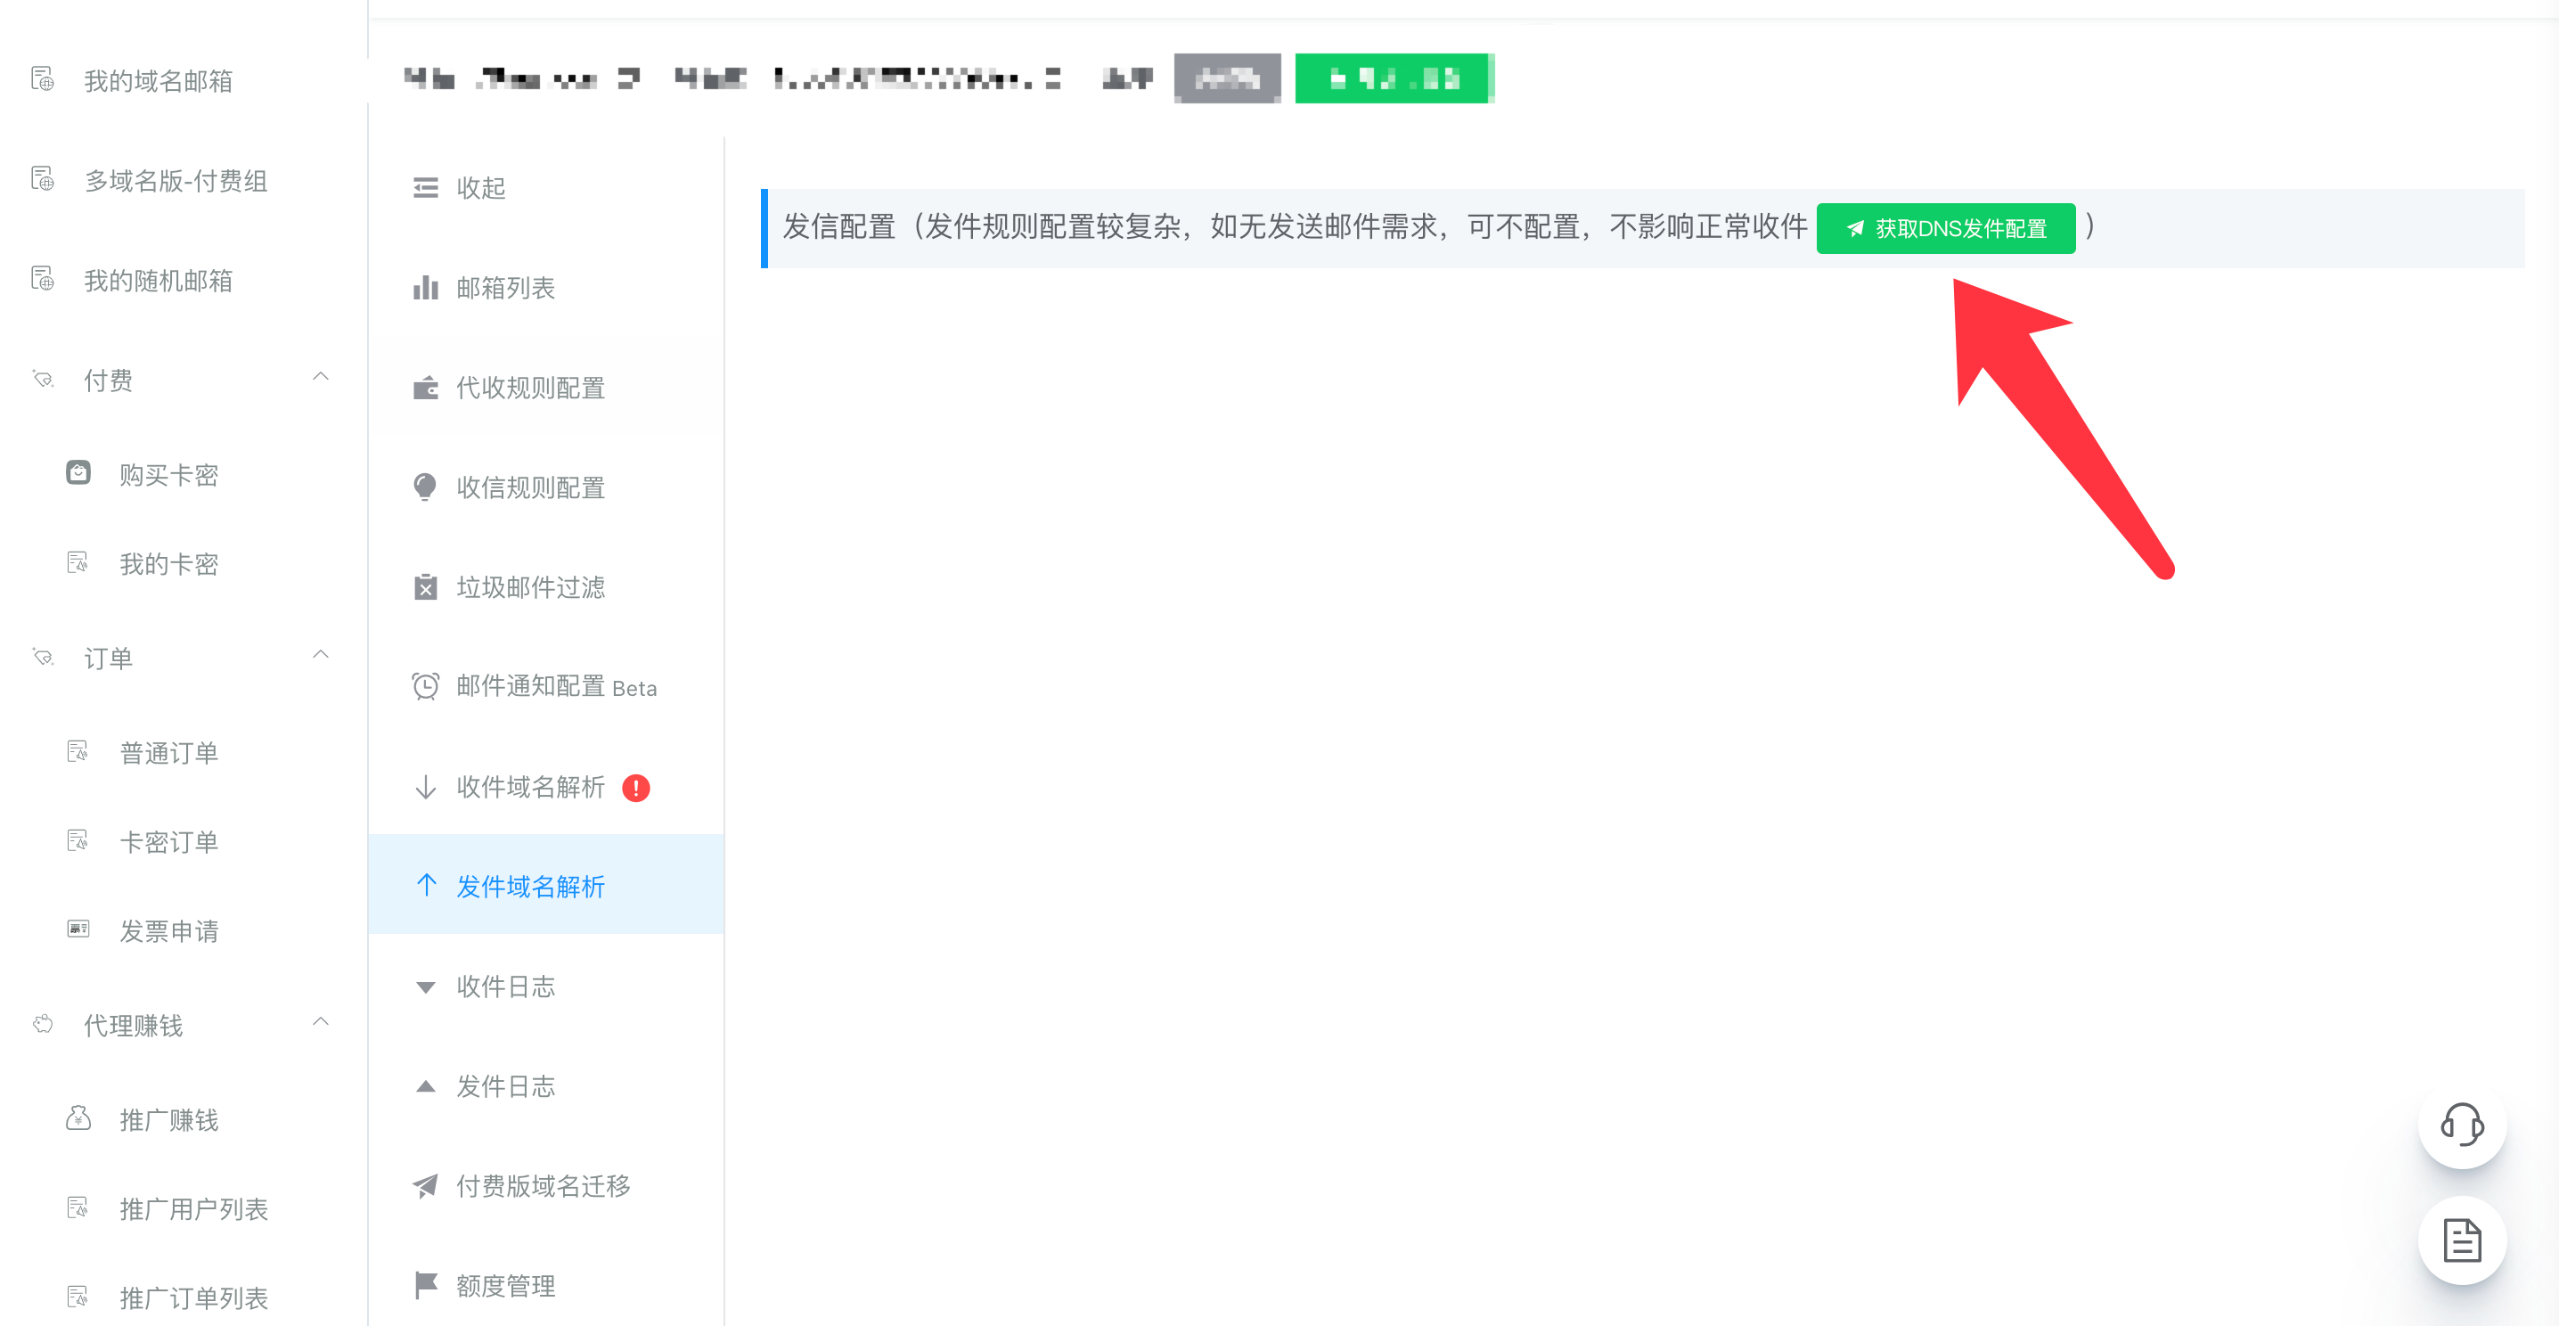Open the document floating button
The image size is (2559, 1326).
pos(2462,1240)
